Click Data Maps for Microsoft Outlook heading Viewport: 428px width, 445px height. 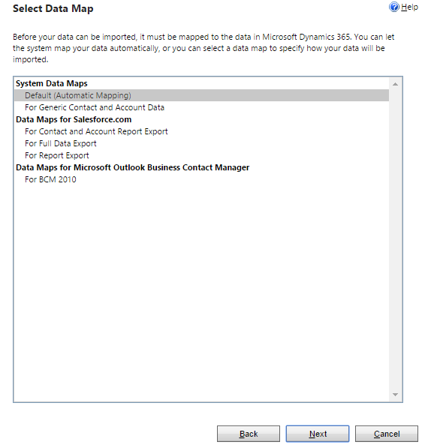click(133, 167)
